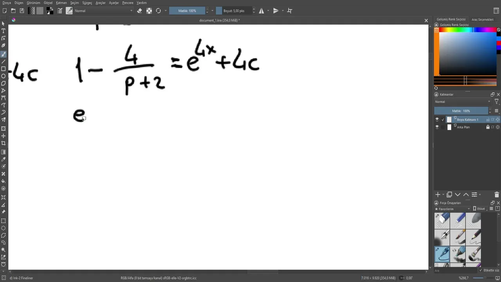Adjust the toolbar Matlık opacity slider
501x282 pixels.
tap(187, 11)
